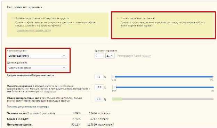Click the disabled test size field 9.84
The height and width of the screenshot is (128, 217).
[99, 99]
